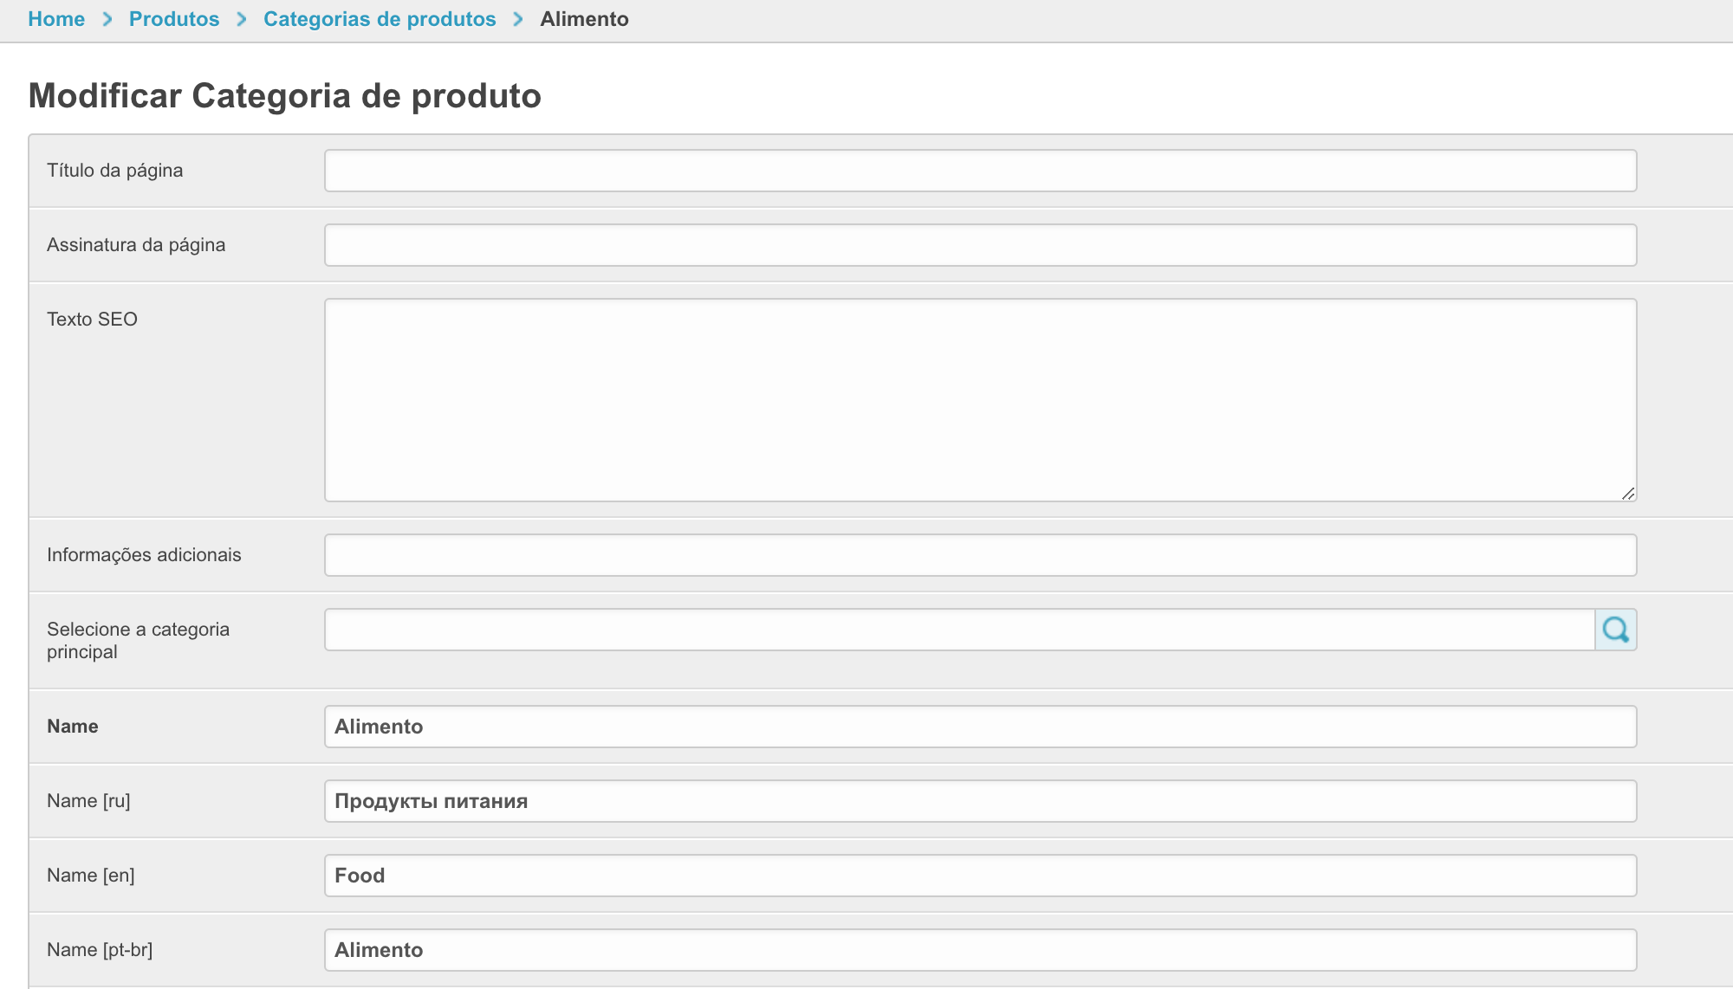Click the chevron after Produtos breadcrumb

(x=242, y=19)
